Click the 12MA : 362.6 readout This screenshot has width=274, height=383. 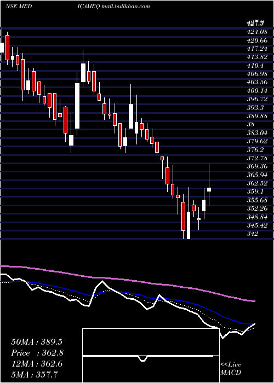click(37, 364)
